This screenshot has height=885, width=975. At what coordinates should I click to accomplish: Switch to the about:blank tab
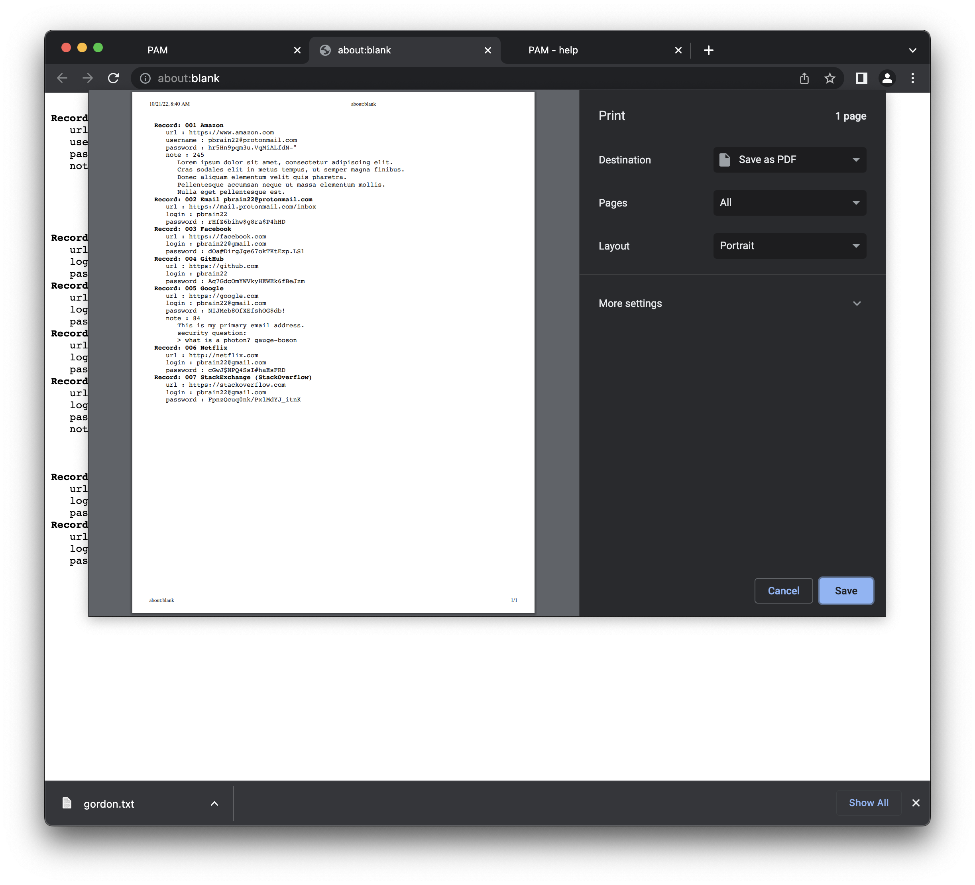pos(405,50)
